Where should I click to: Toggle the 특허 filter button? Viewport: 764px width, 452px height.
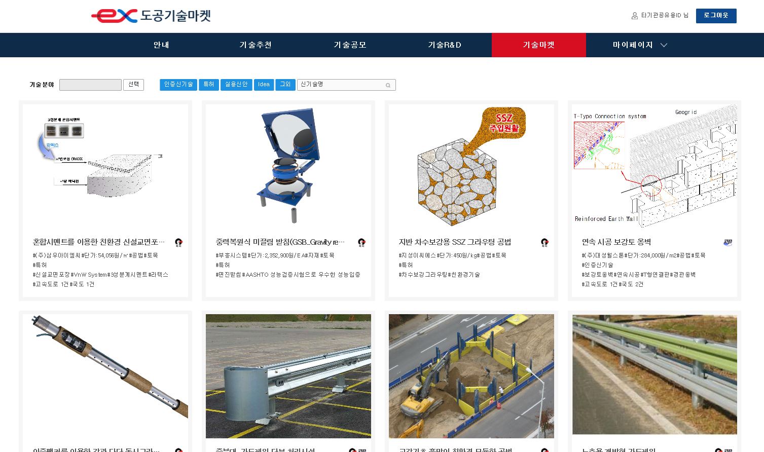pos(209,85)
